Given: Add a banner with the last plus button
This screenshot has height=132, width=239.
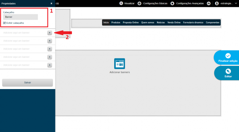Looking at the screenshot, I should 50,65.
